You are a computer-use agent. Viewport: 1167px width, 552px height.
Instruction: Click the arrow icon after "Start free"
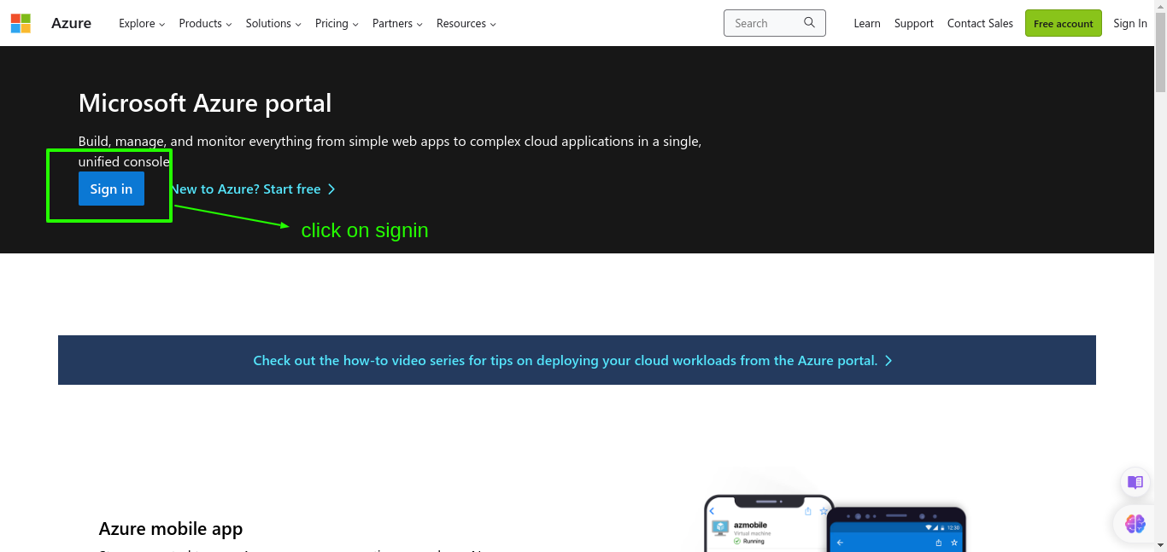coord(331,189)
